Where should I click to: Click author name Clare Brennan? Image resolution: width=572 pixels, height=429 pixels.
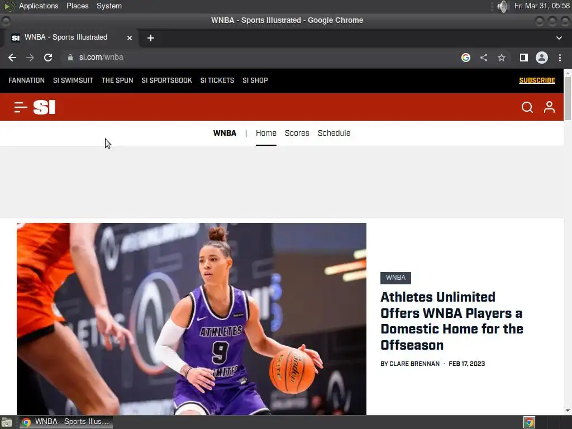[414, 364]
